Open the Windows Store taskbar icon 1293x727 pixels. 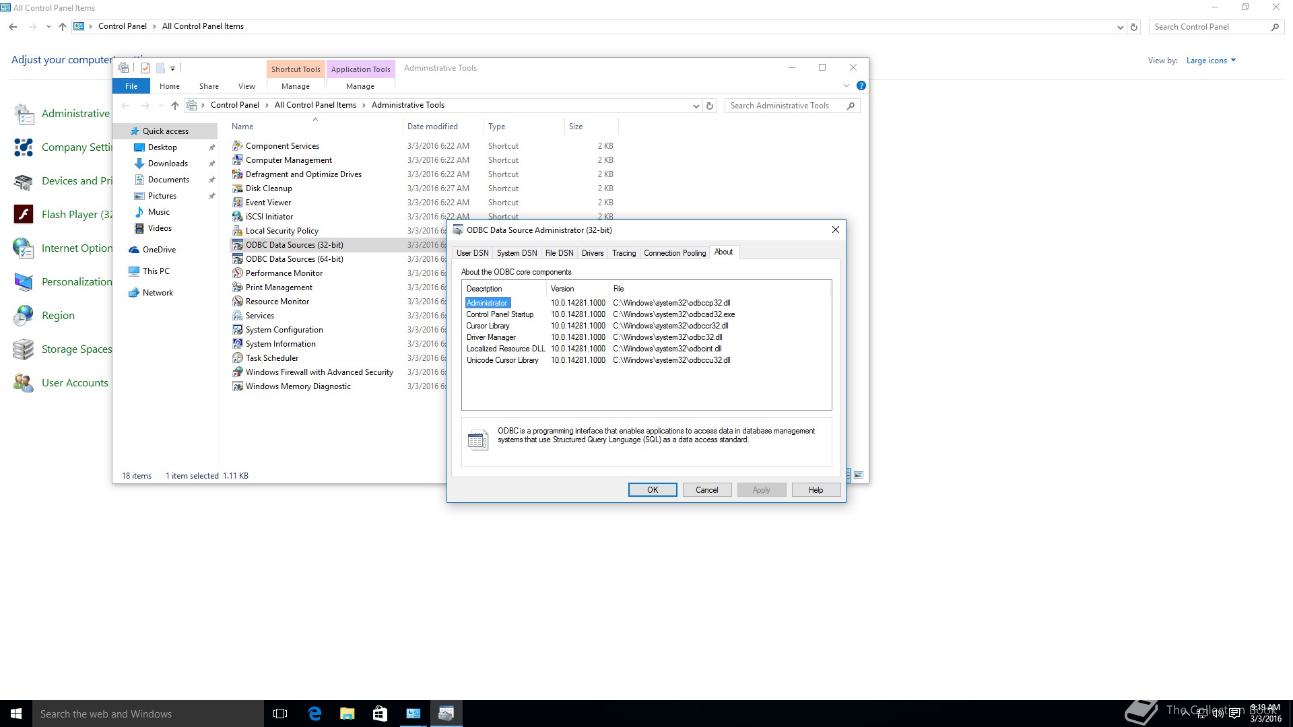380,714
